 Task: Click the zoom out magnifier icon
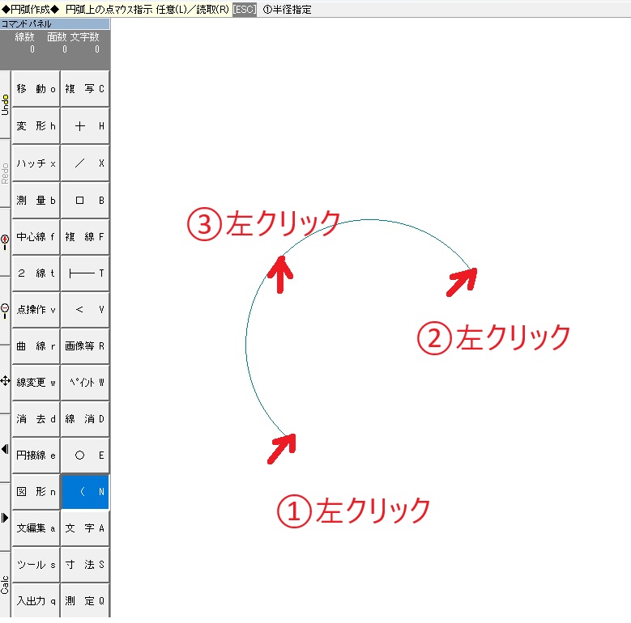[x=5, y=309]
